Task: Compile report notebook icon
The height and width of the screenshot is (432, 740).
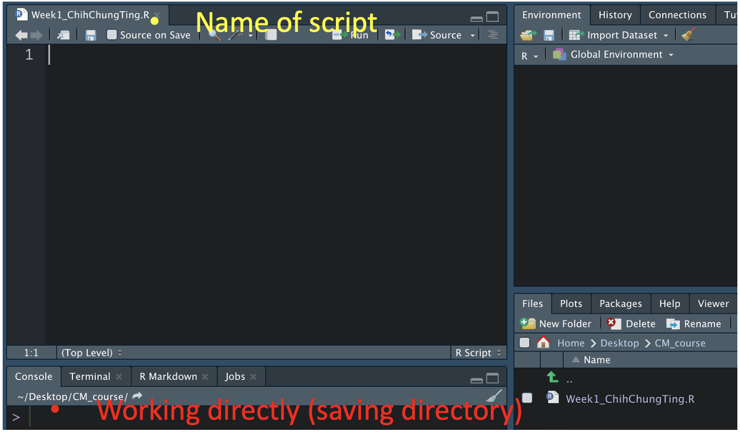Action: [271, 35]
